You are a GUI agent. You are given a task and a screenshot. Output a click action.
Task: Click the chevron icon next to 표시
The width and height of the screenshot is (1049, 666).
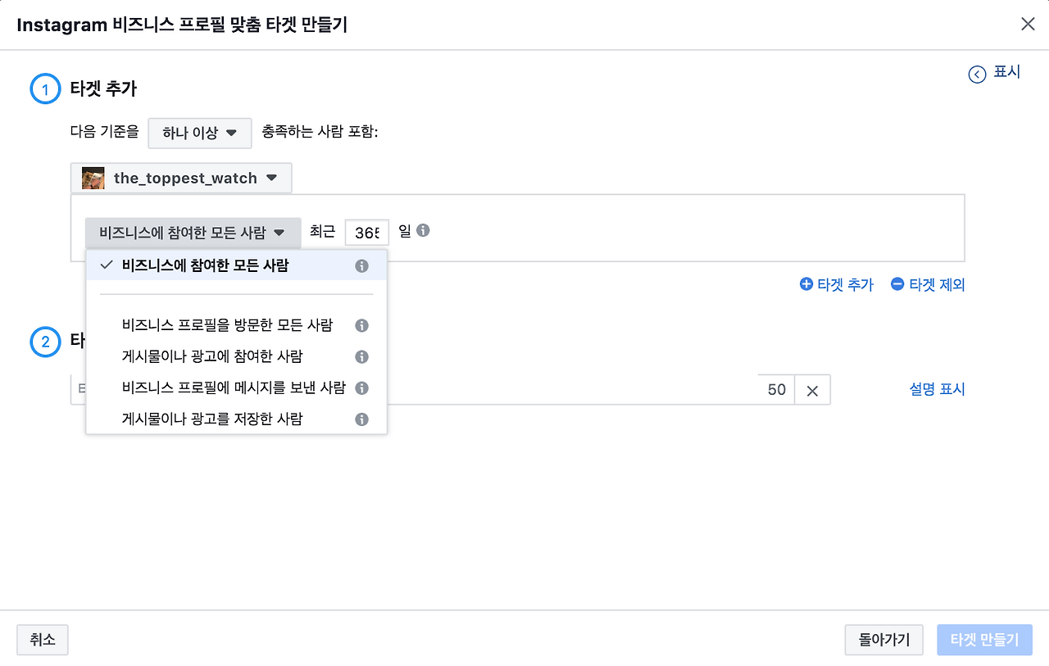[x=976, y=74]
